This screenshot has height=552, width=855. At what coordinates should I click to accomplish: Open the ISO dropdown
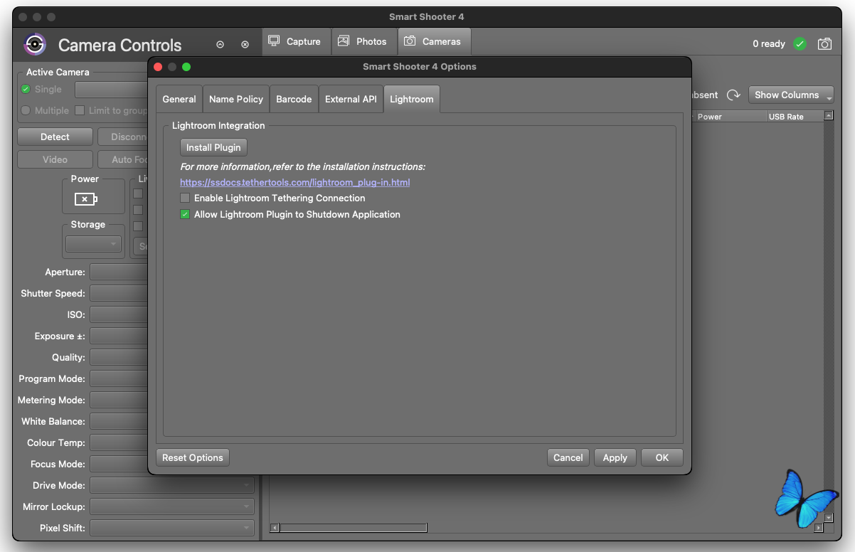[x=119, y=314]
